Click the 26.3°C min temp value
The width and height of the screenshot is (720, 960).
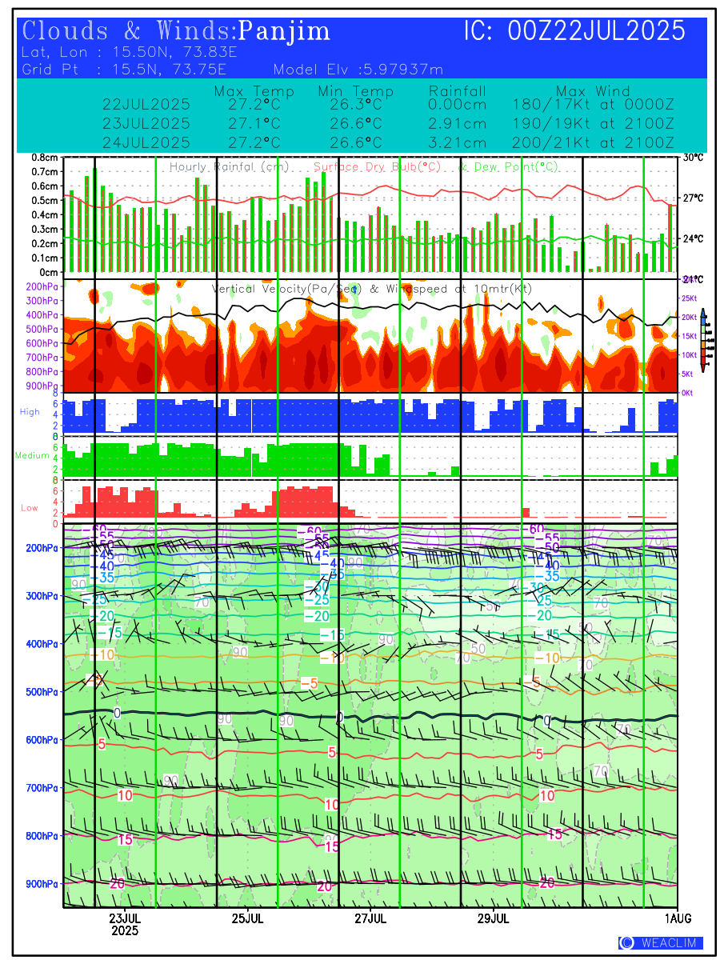[x=356, y=104]
